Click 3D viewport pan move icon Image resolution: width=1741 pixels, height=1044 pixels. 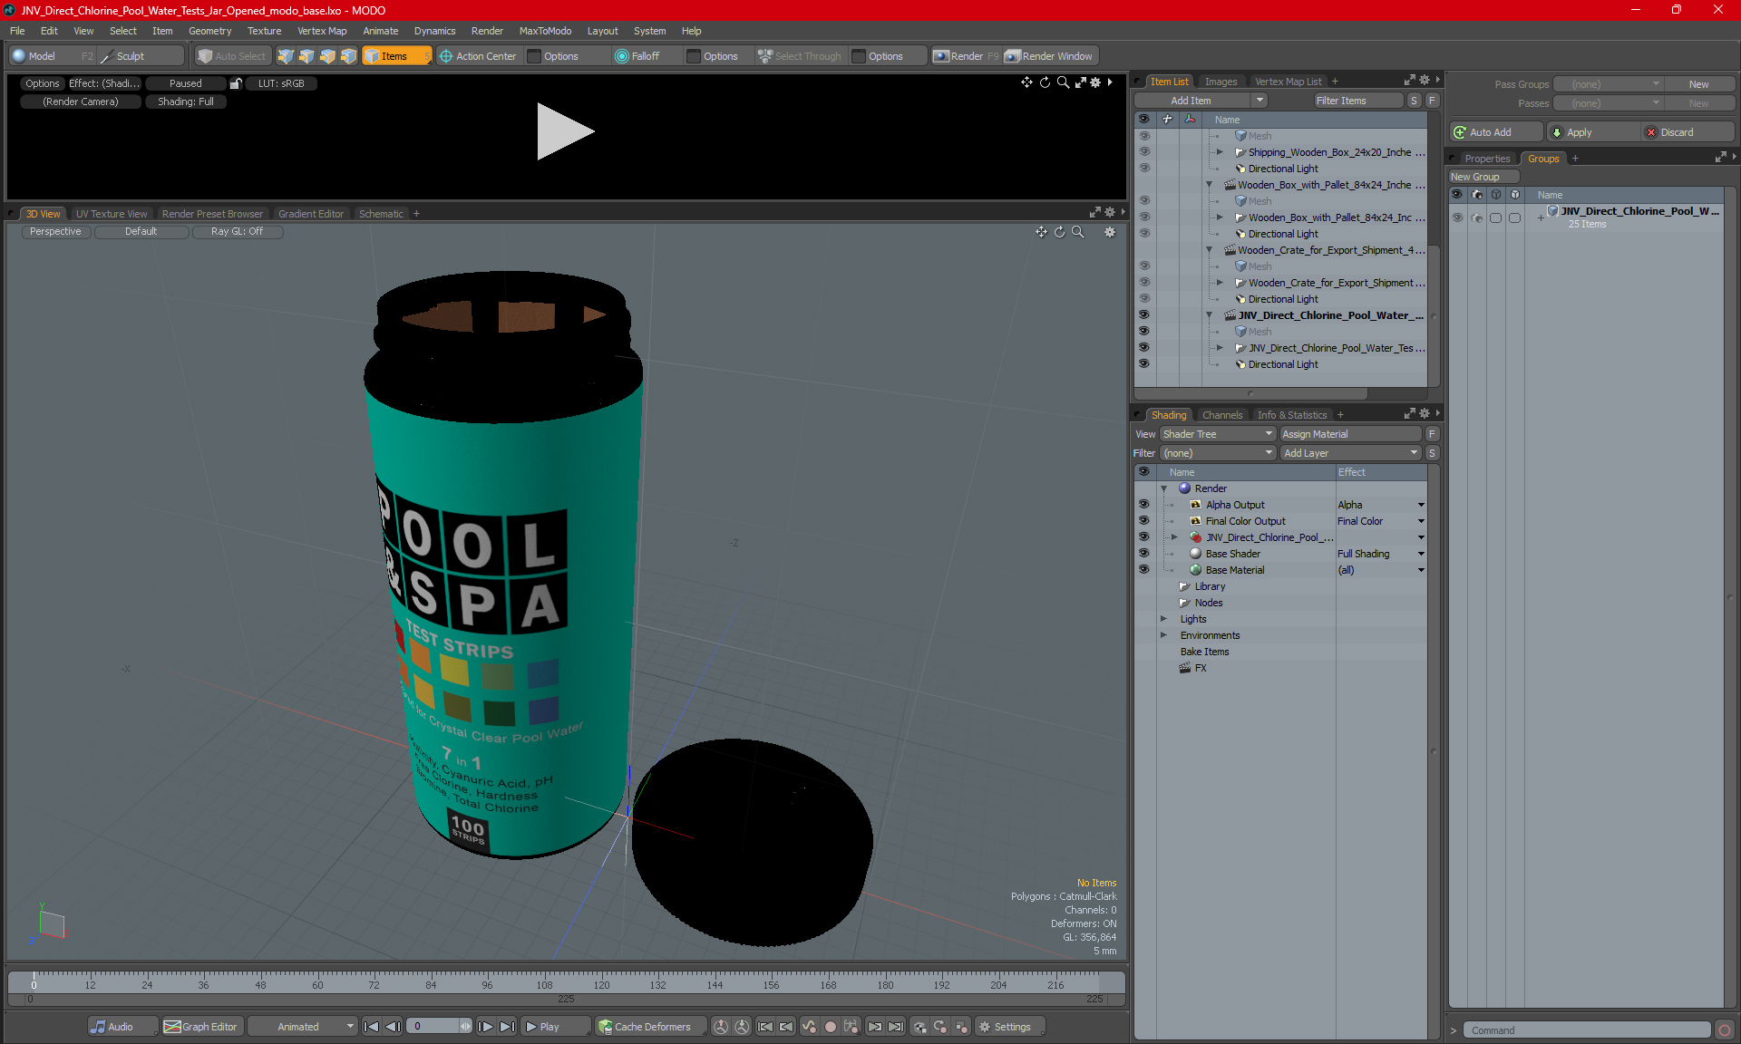[x=1041, y=232]
